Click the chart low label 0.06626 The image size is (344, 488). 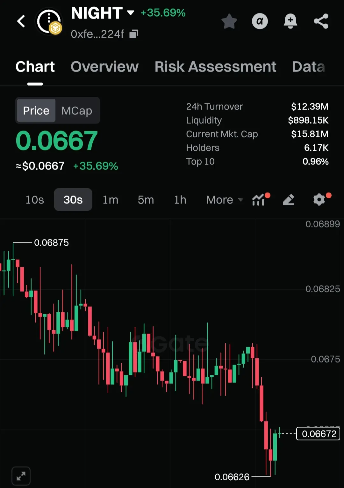pos(232,477)
